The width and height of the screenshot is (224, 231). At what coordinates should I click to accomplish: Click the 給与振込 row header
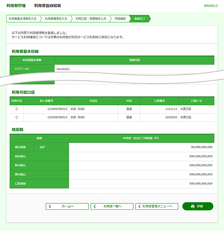[x=39, y=165]
